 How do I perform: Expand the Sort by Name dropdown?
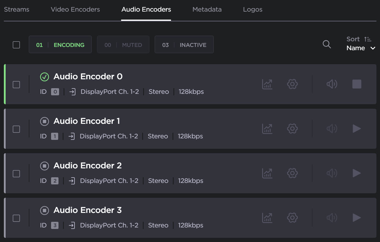[x=361, y=48]
